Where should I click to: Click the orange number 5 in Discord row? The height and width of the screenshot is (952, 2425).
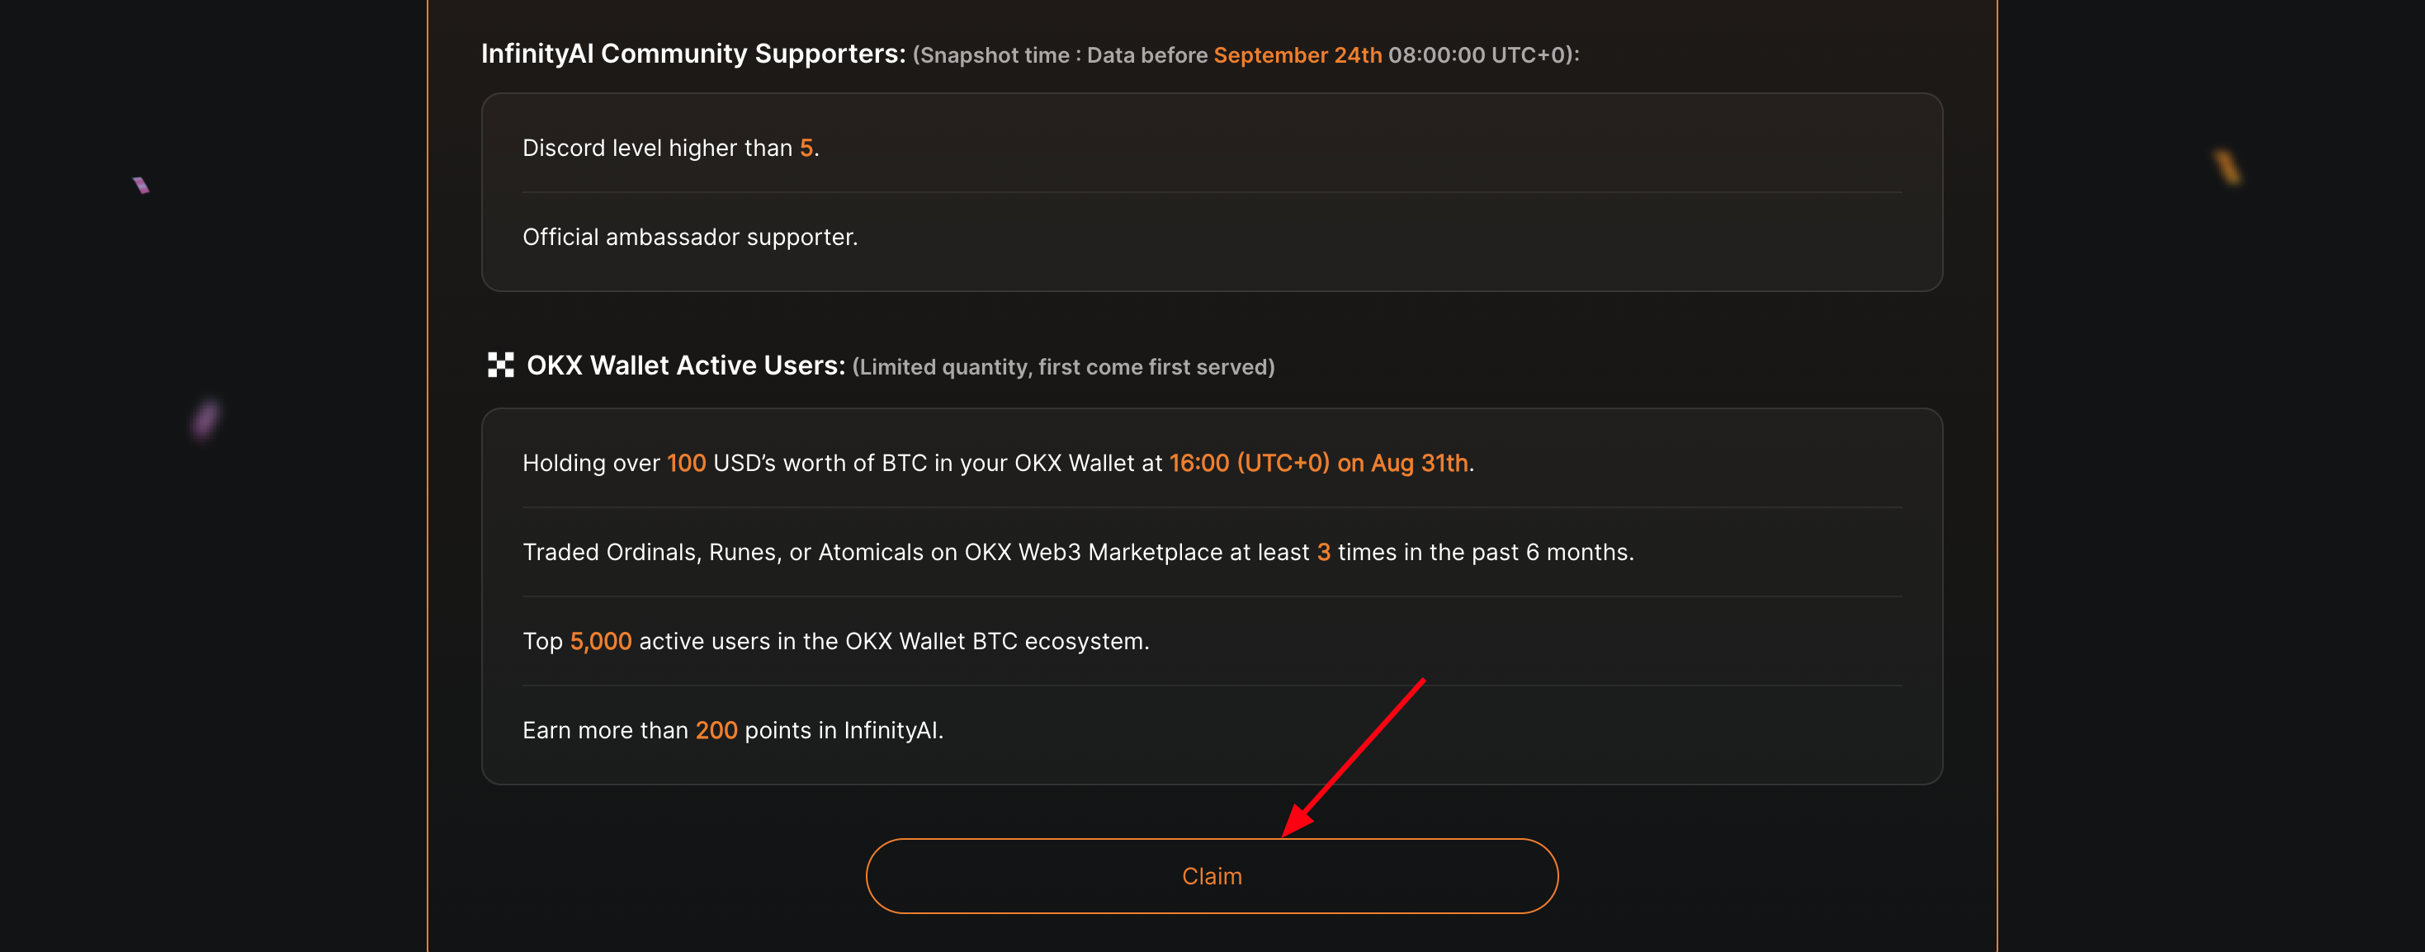click(x=806, y=148)
